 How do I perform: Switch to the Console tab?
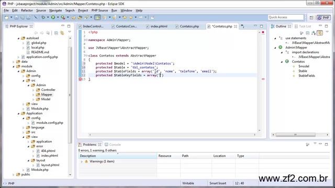[x=113, y=145]
